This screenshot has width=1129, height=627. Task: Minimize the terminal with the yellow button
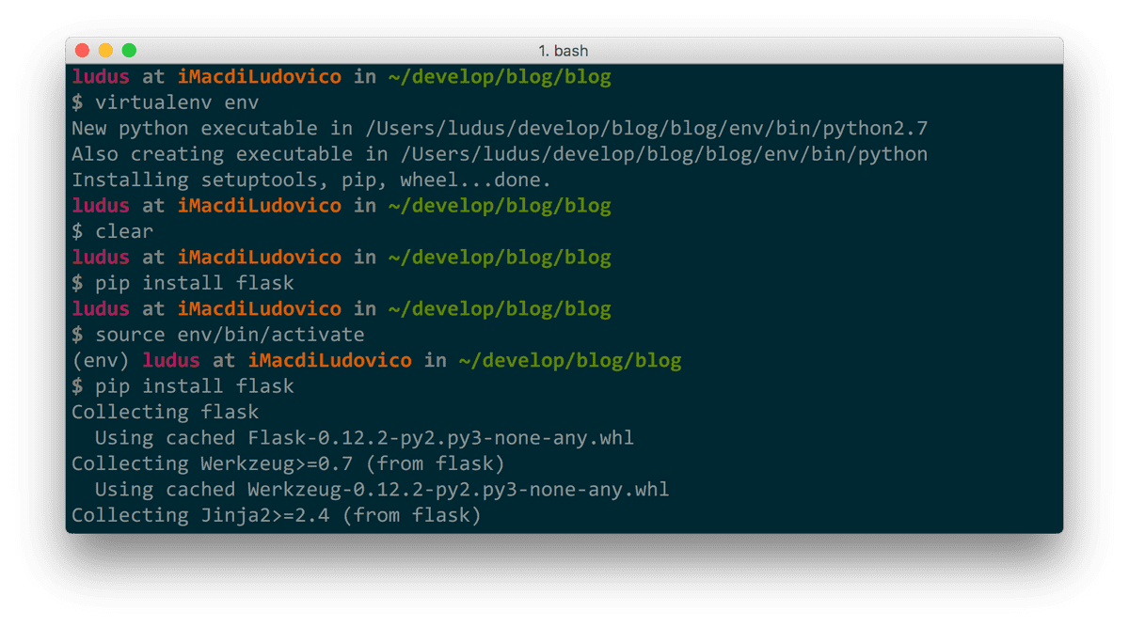pyautogui.click(x=105, y=51)
